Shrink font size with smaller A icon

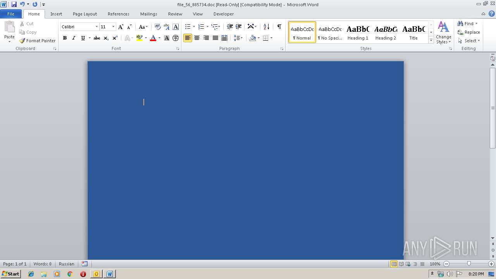tap(129, 27)
